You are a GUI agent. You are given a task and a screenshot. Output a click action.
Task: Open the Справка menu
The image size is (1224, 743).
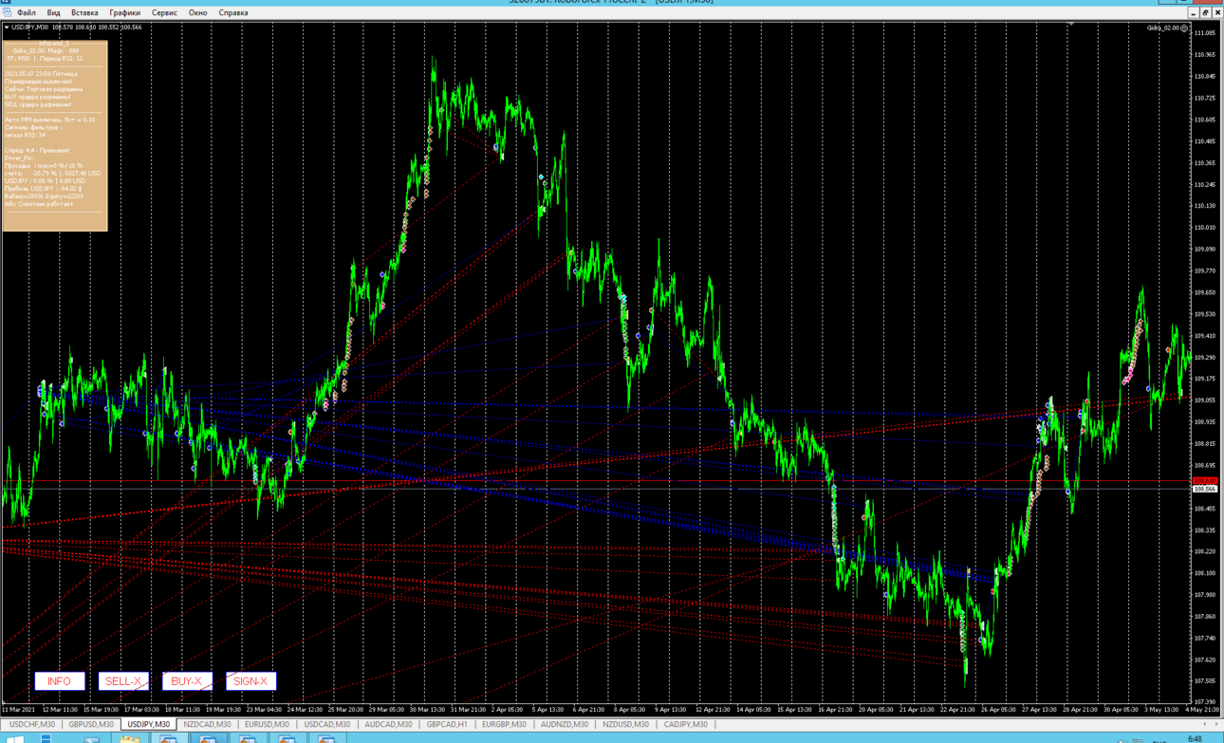click(x=233, y=13)
